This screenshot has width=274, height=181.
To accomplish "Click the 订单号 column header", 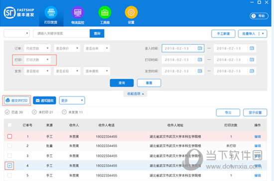I will 27,125.
